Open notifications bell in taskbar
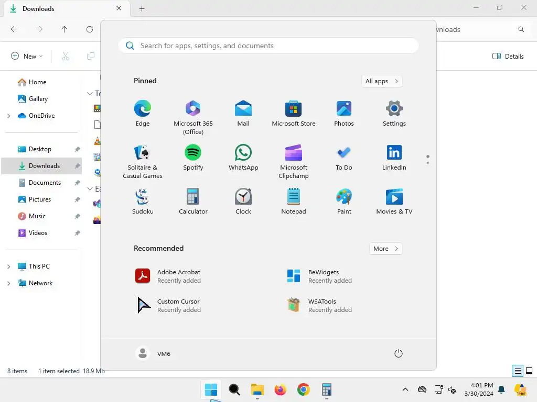Image resolution: width=537 pixels, height=402 pixels. pos(502,389)
